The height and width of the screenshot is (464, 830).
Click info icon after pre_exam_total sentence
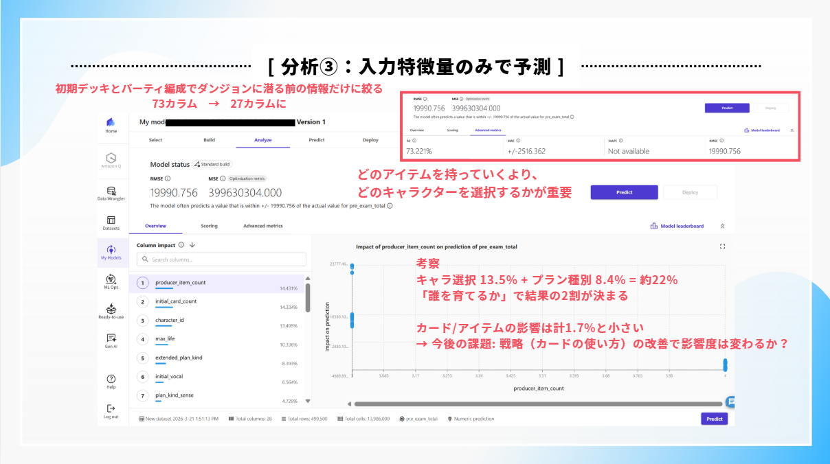[390, 206]
